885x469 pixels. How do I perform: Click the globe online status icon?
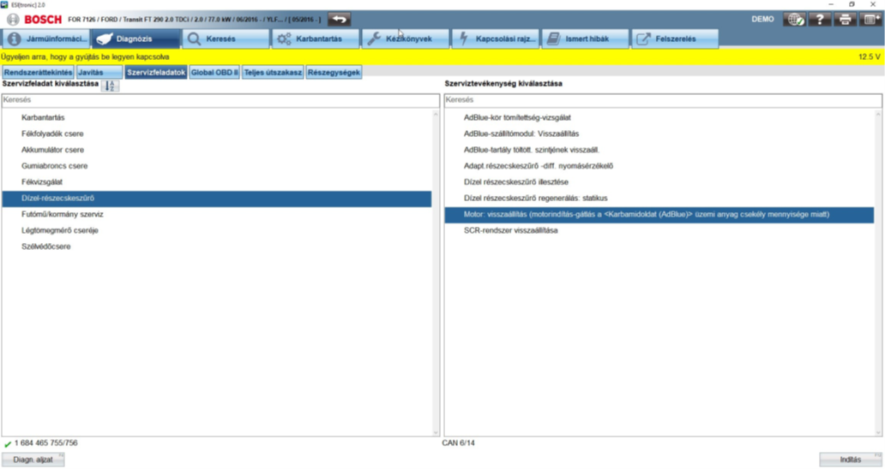[x=795, y=19]
